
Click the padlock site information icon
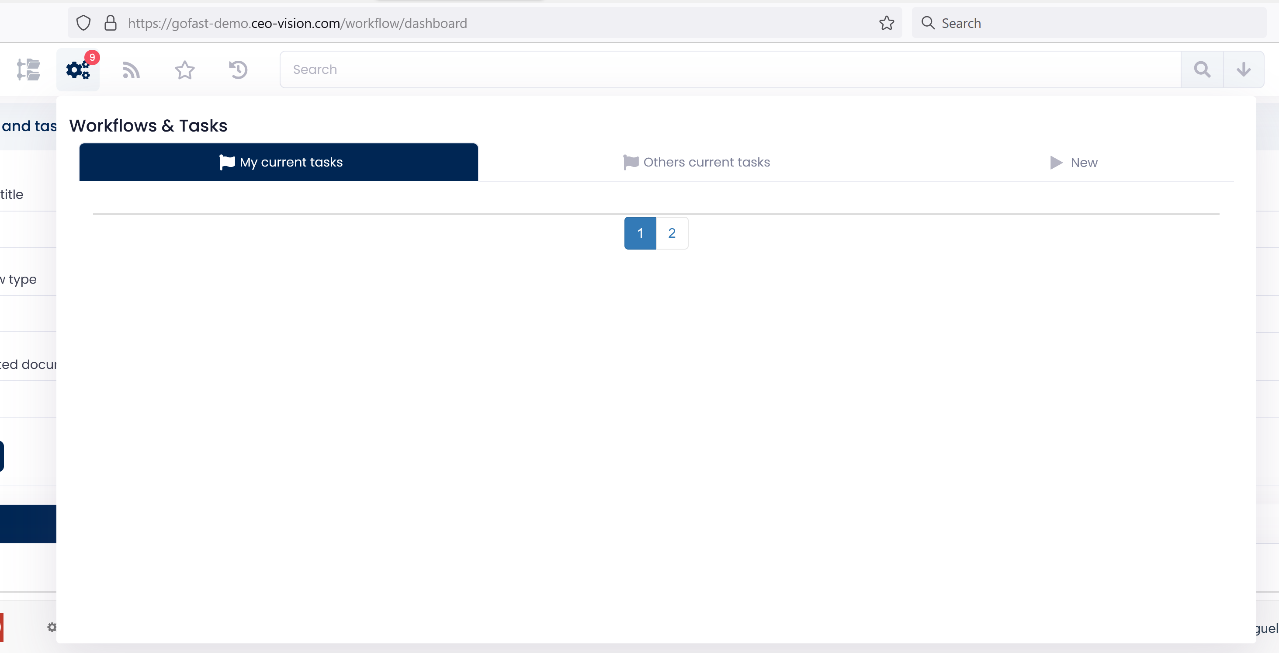coord(110,23)
